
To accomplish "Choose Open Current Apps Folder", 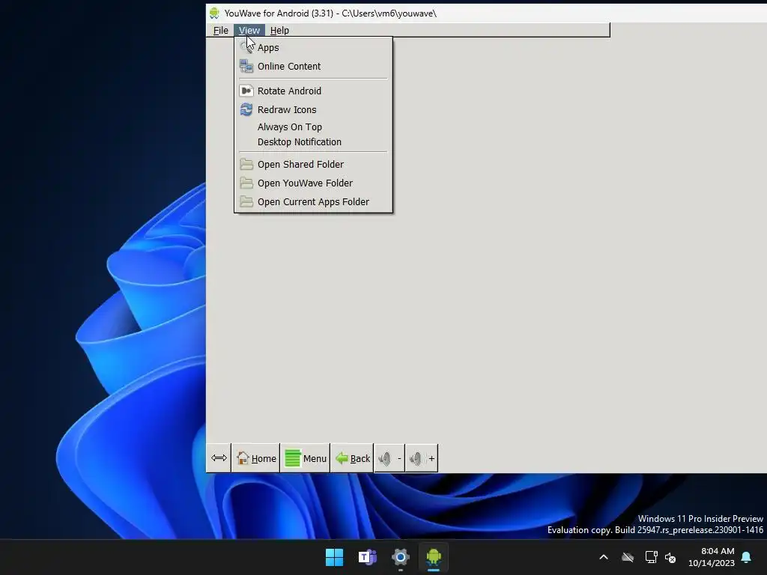I will (313, 201).
